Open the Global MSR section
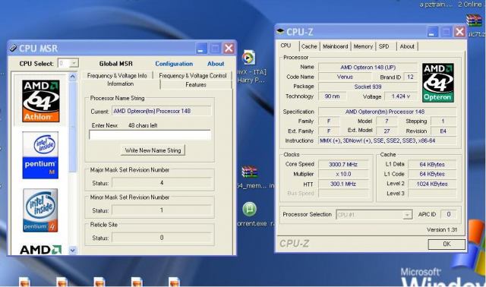Image resolution: width=486 pixels, height=287 pixels. point(116,64)
